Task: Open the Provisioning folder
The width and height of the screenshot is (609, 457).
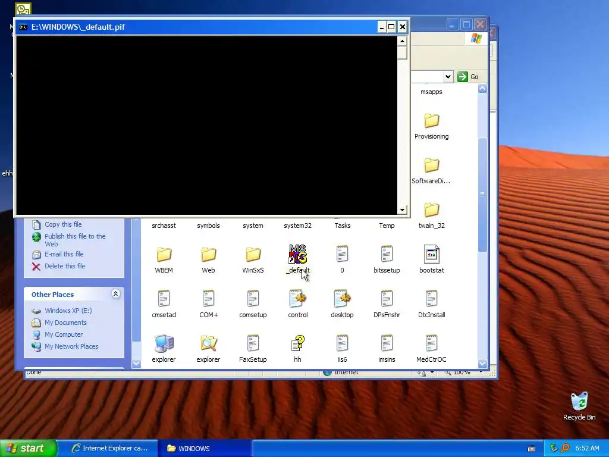Action: pyautogui.click(x=432, y=121)
